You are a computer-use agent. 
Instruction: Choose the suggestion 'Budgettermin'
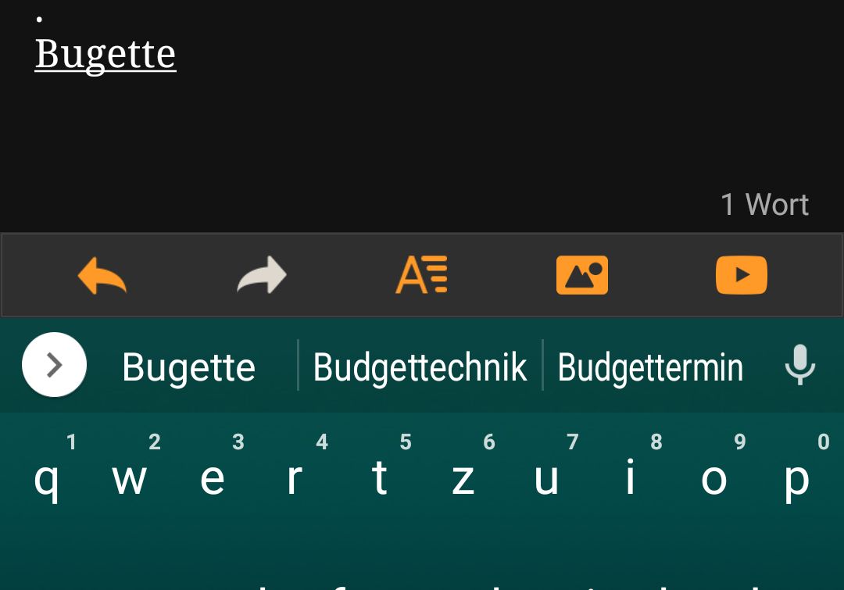click(x=650, y=367)
